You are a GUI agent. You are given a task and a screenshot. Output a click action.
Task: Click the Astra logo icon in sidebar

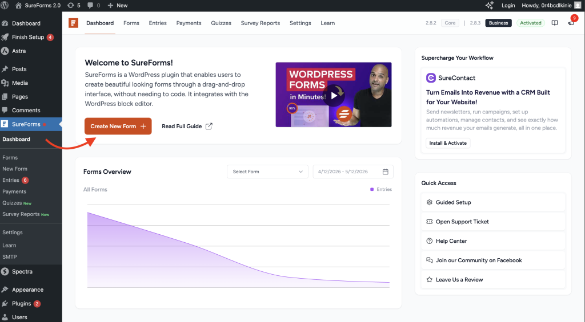point(5,51)
